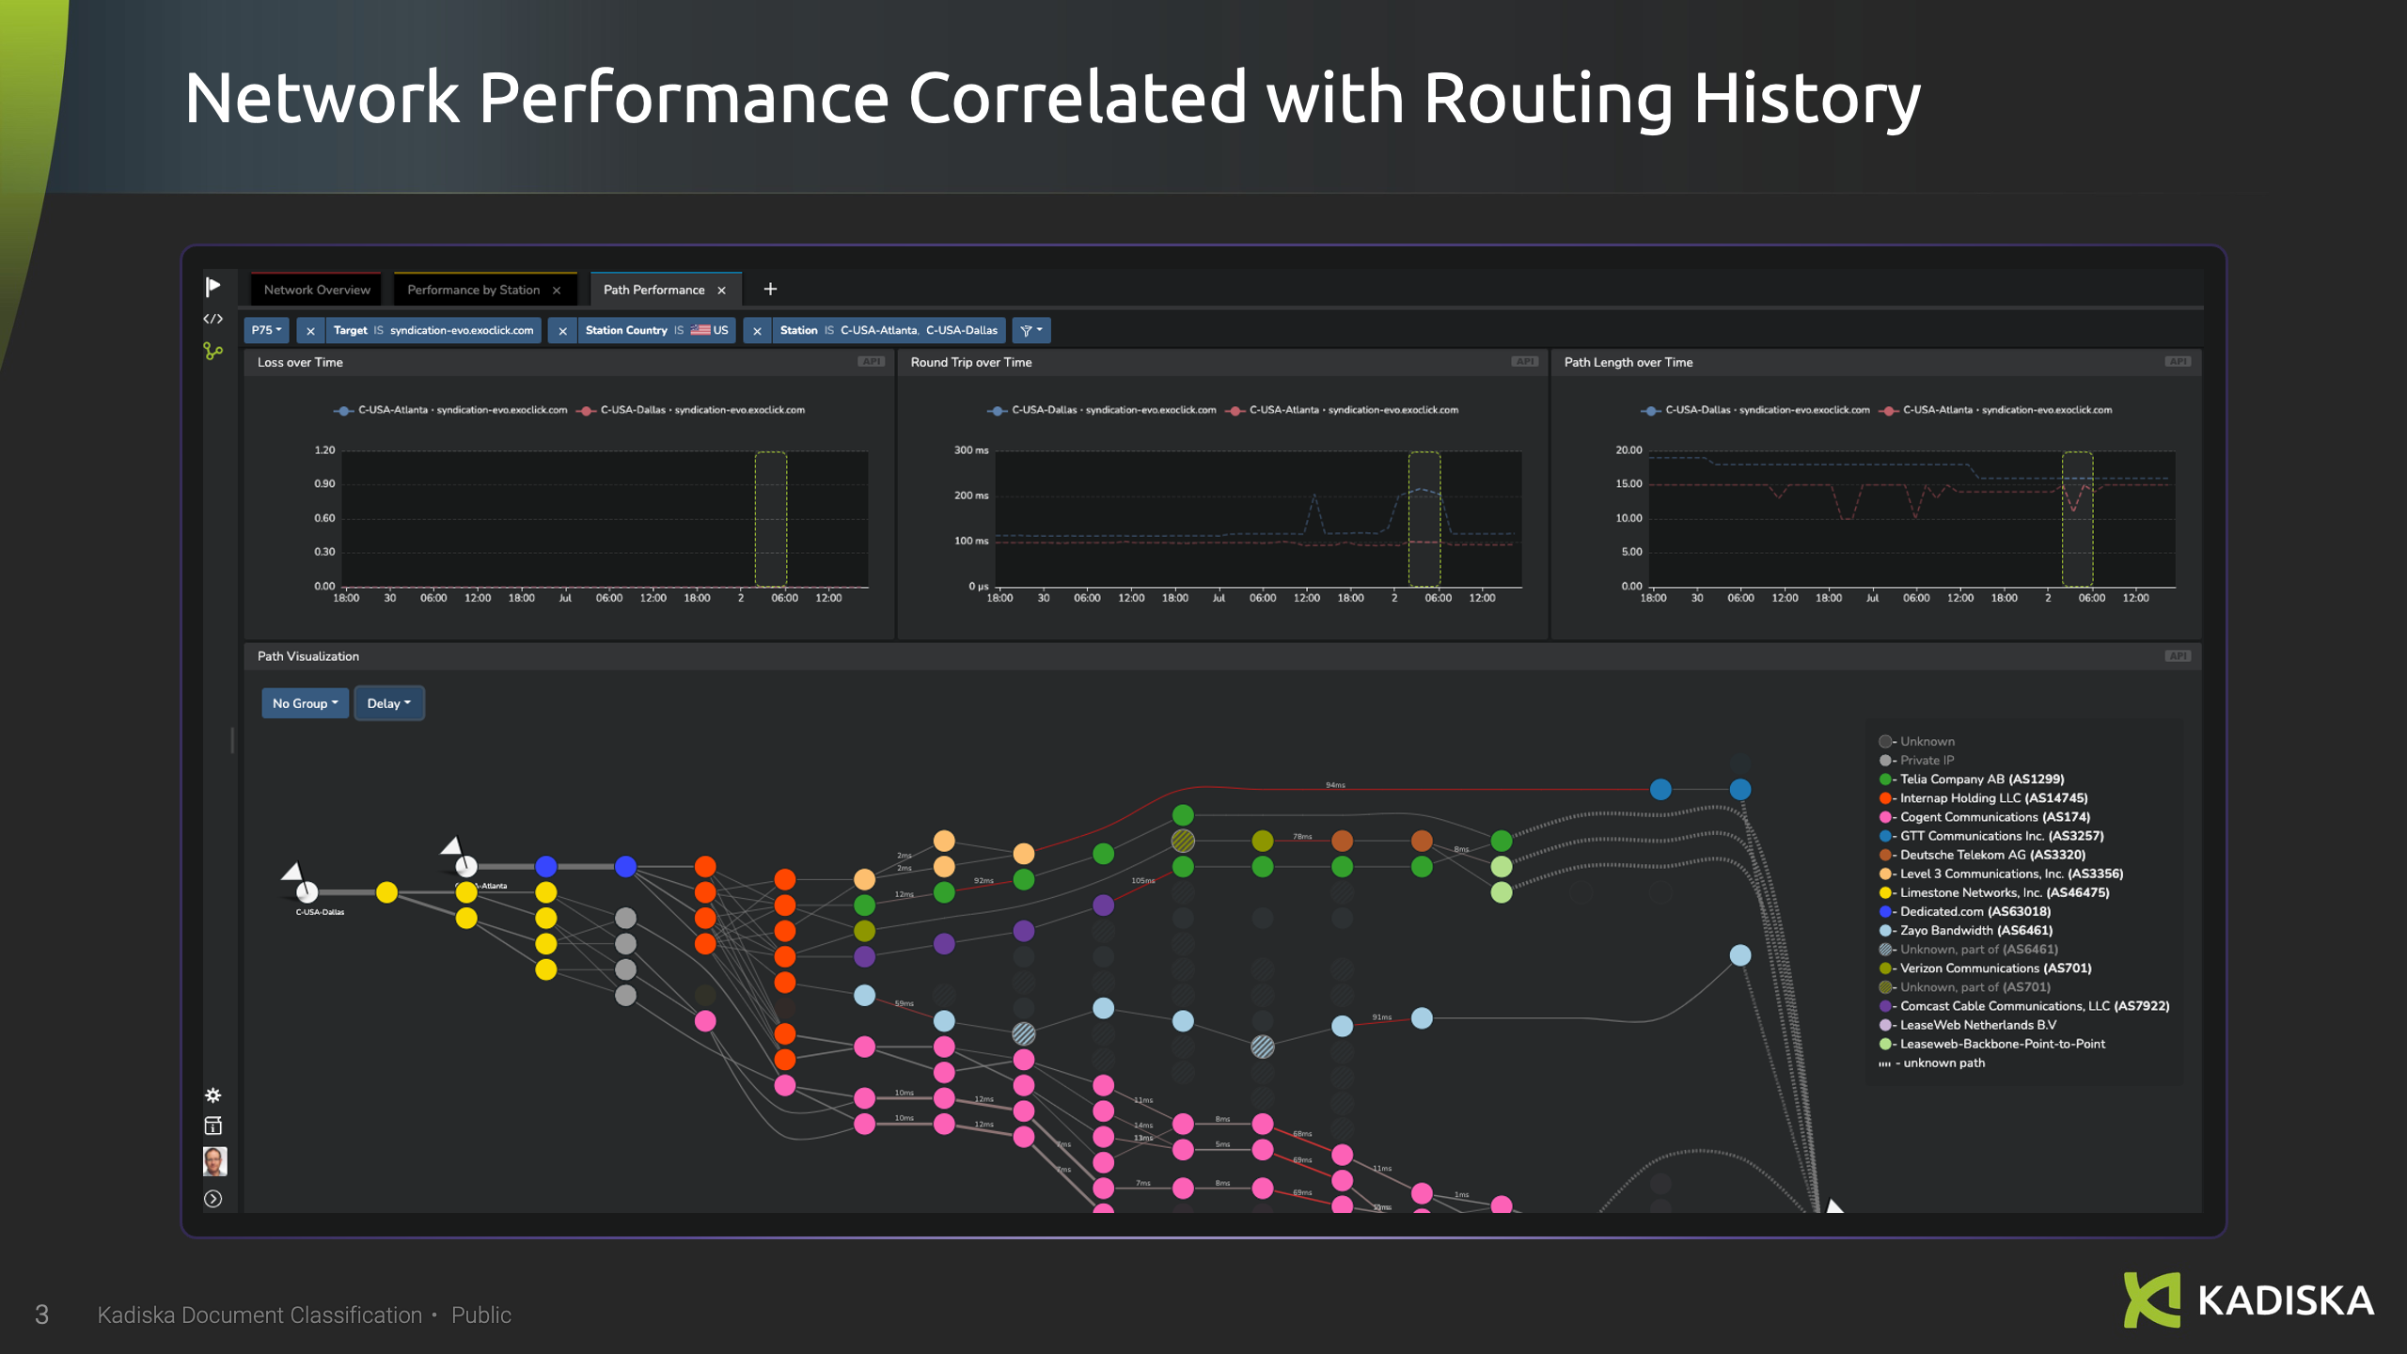Select the green path graph sidebar icon

(213, 352)
